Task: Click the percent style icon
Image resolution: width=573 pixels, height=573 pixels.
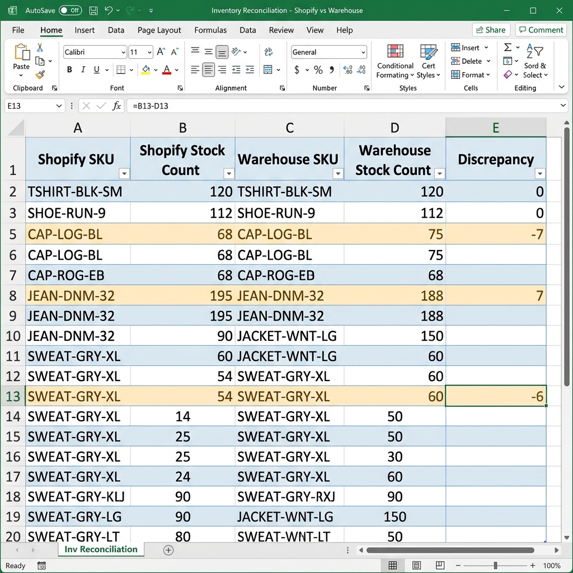Action: 318,70
